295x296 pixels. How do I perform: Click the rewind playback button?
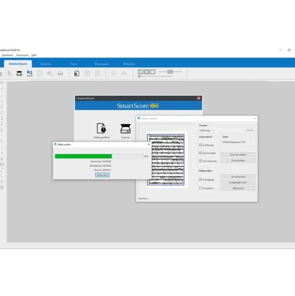coord(140,72)
